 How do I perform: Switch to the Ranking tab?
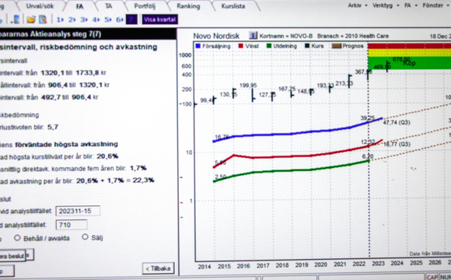[x=188, y=6]
